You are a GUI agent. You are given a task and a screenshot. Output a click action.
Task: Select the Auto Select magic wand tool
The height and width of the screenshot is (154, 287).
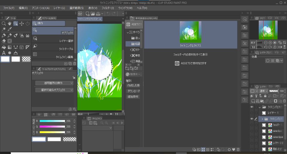tap(4, 29)
